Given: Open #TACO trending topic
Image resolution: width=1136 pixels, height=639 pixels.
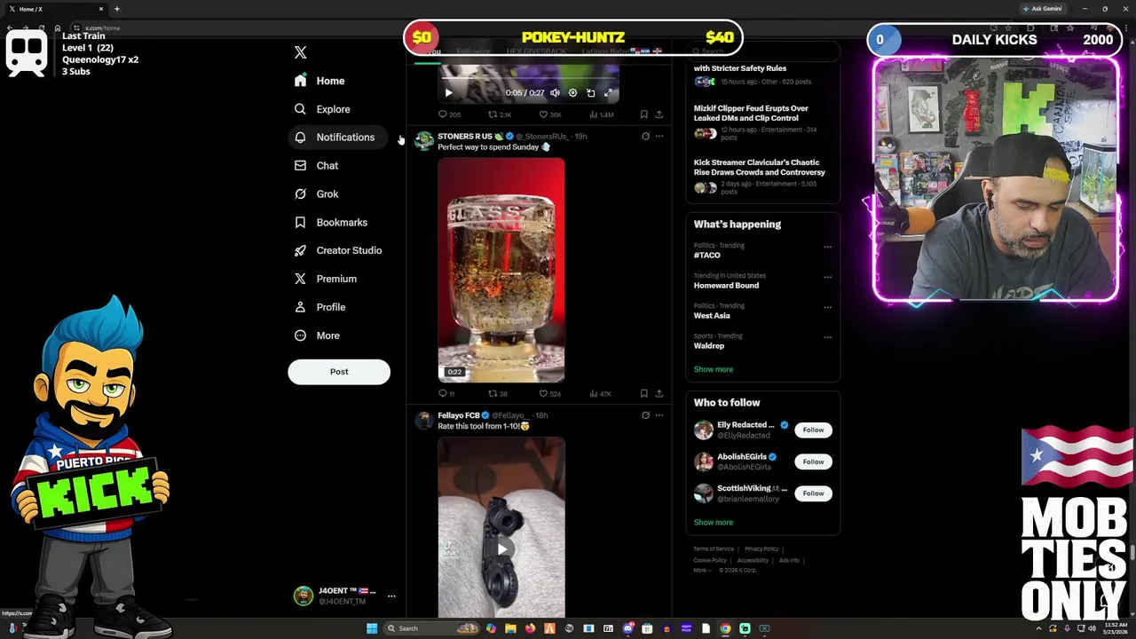Looking at the screenshot, I should pos(707,255).
